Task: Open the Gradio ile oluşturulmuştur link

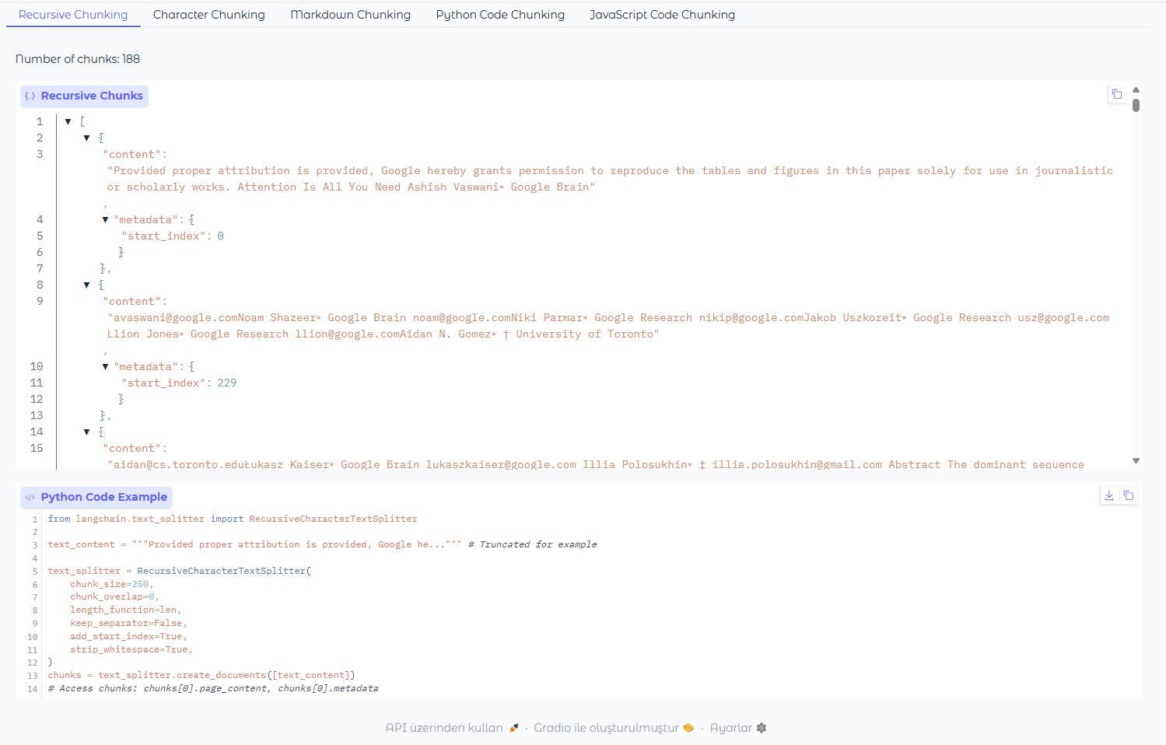Action: (x=606, y=728)
